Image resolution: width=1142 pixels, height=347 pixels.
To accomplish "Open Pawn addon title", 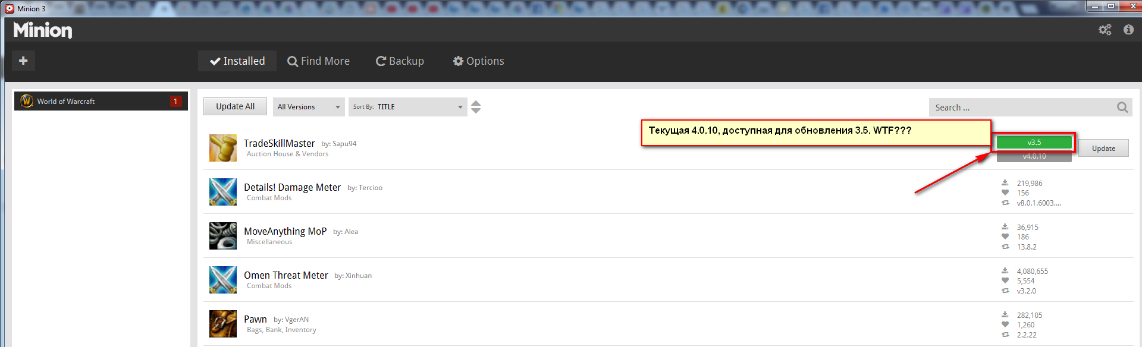I will tap(255, 319).
